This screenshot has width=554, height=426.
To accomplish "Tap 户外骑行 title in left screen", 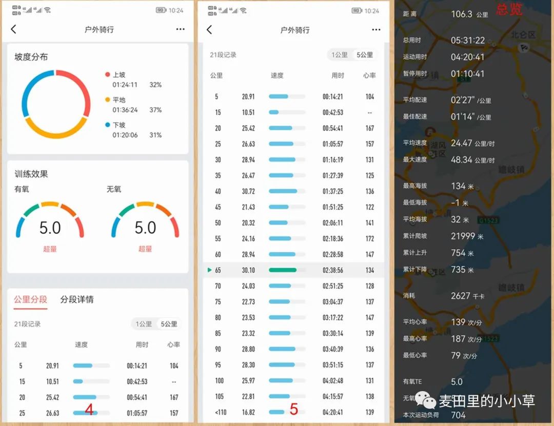I will click(x=99, y=29).
